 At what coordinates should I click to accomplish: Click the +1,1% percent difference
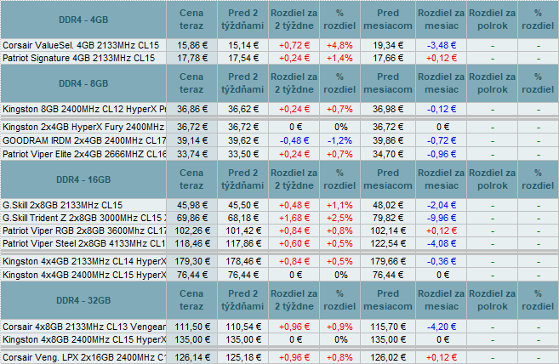(x=339, y=205)
